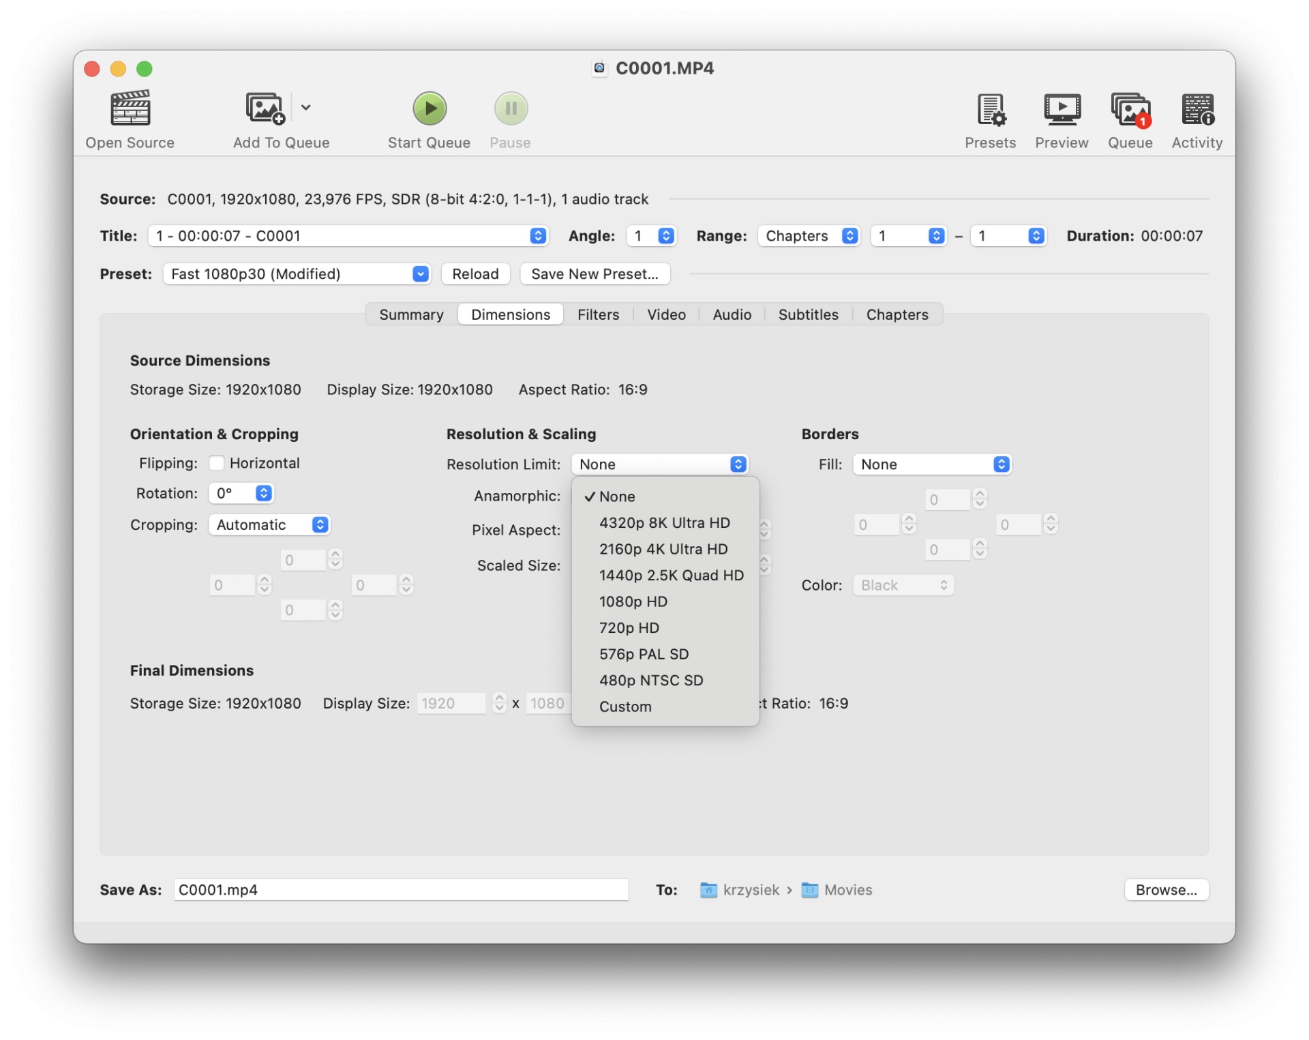Choose 2160p 4K Ultra HD option
Viewport: 1309px width, 1040px height.
[x=663, y=549]
